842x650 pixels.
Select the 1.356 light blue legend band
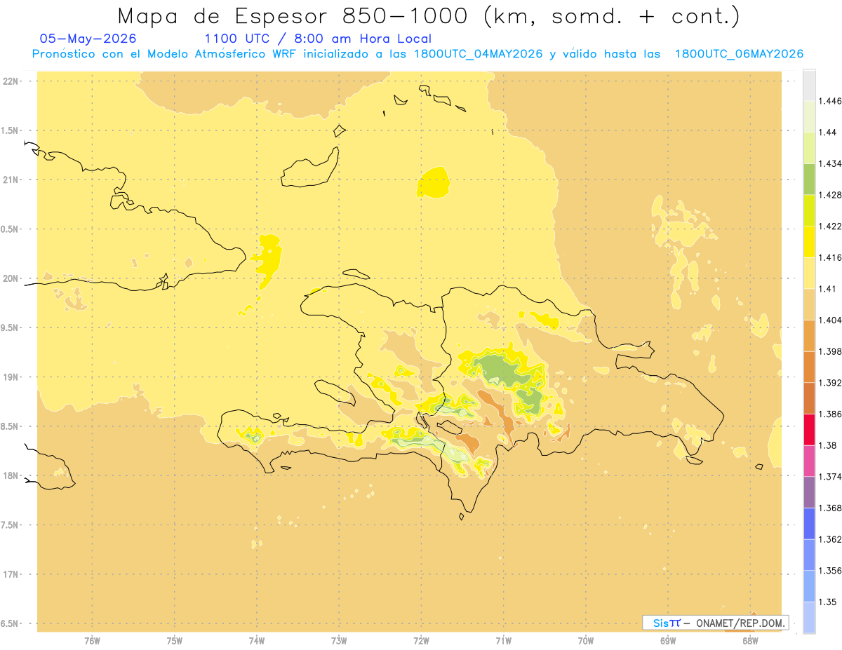point(809,555)
